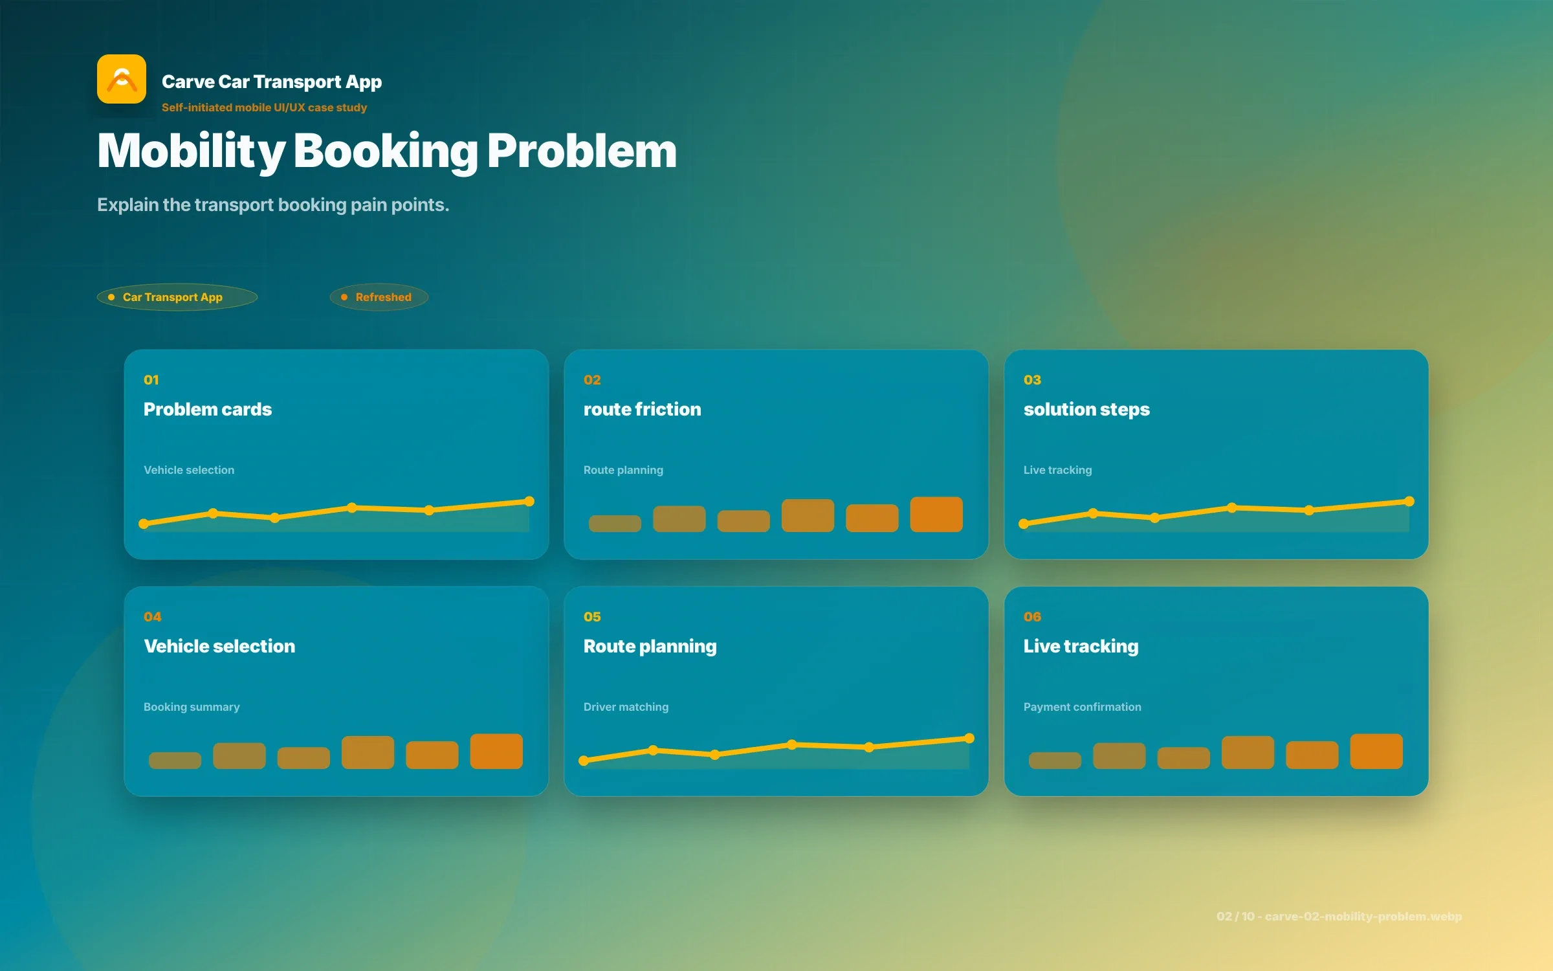Viewport: 1553px width, 971px height.
Task: Click the 02 / 10 slide file footer text
Action: pyautogui.click(x=1339, y=917)
